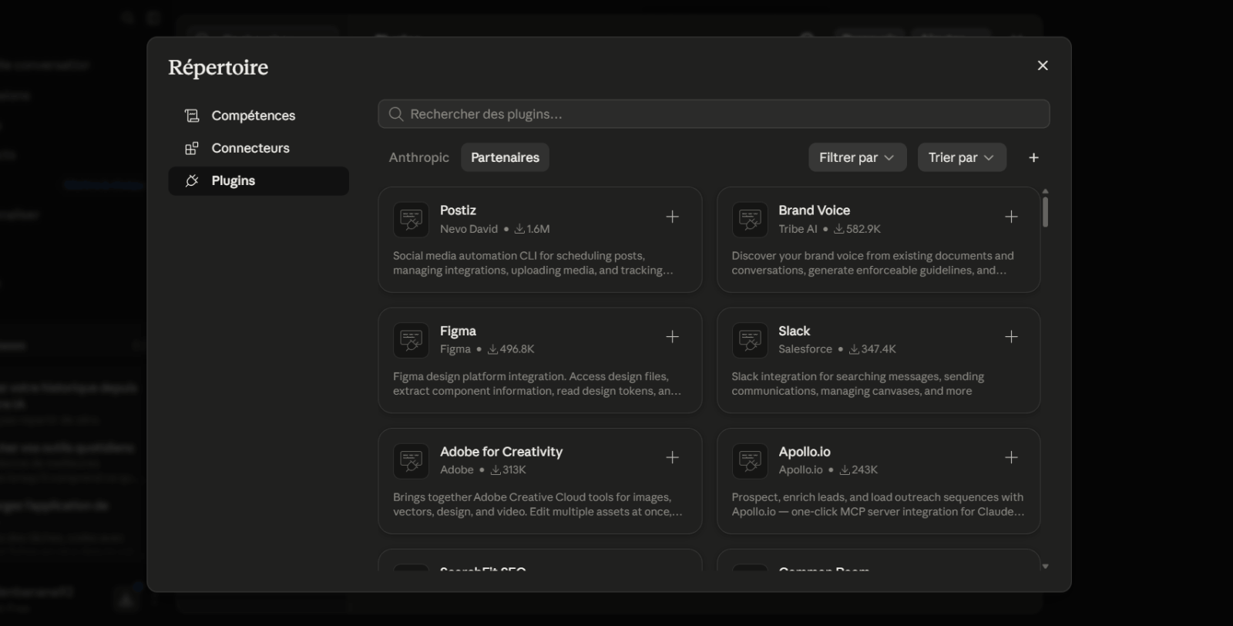Click the 582.9K download count on Brand Voice
The height and width of the screenshot is (626, 1233).
point(857,229)
